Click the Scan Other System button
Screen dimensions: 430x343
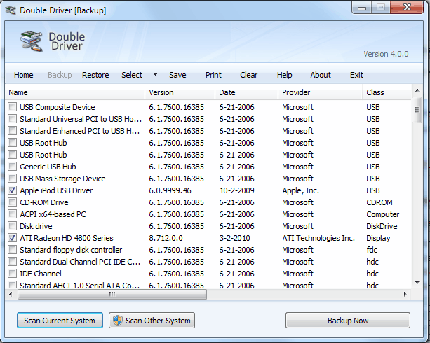(152, 321)
